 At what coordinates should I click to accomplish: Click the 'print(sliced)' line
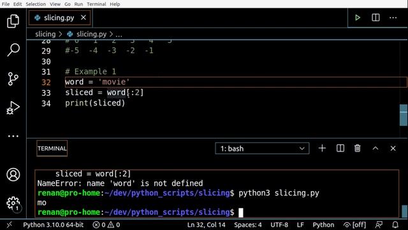(95, 103)
